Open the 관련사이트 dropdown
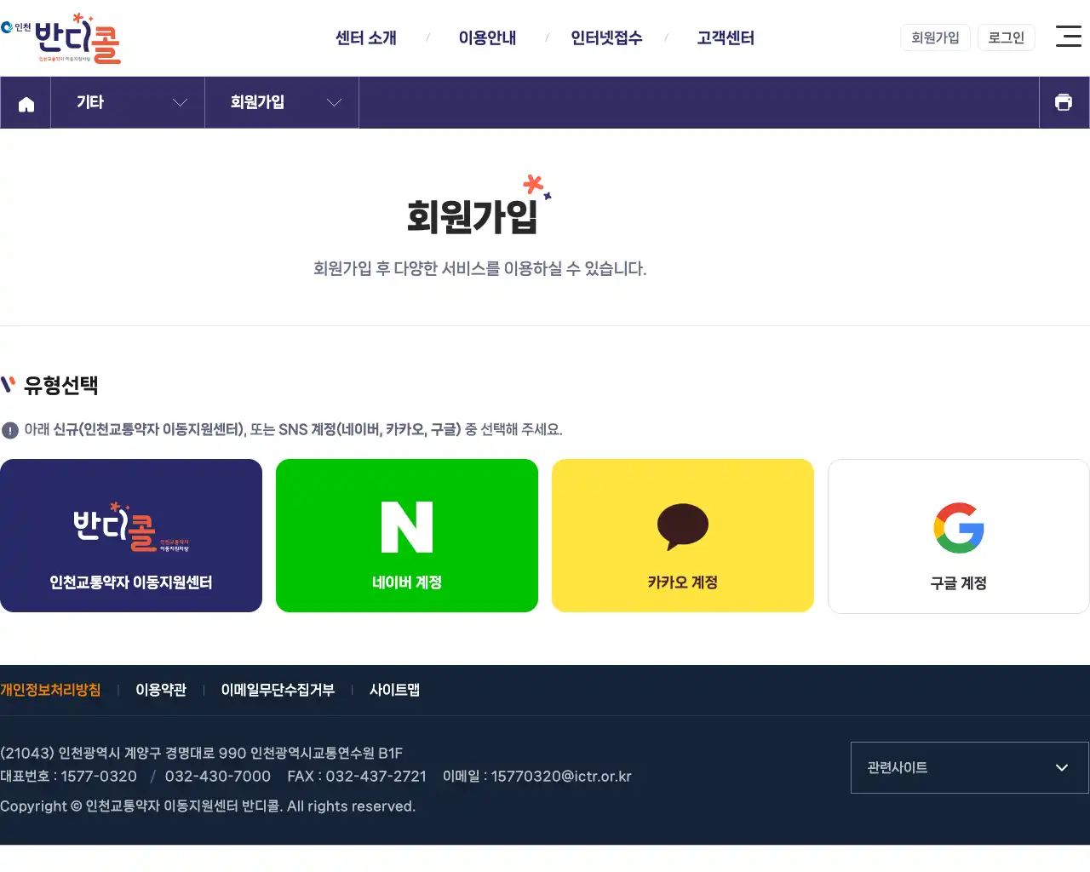 point(970,767)
